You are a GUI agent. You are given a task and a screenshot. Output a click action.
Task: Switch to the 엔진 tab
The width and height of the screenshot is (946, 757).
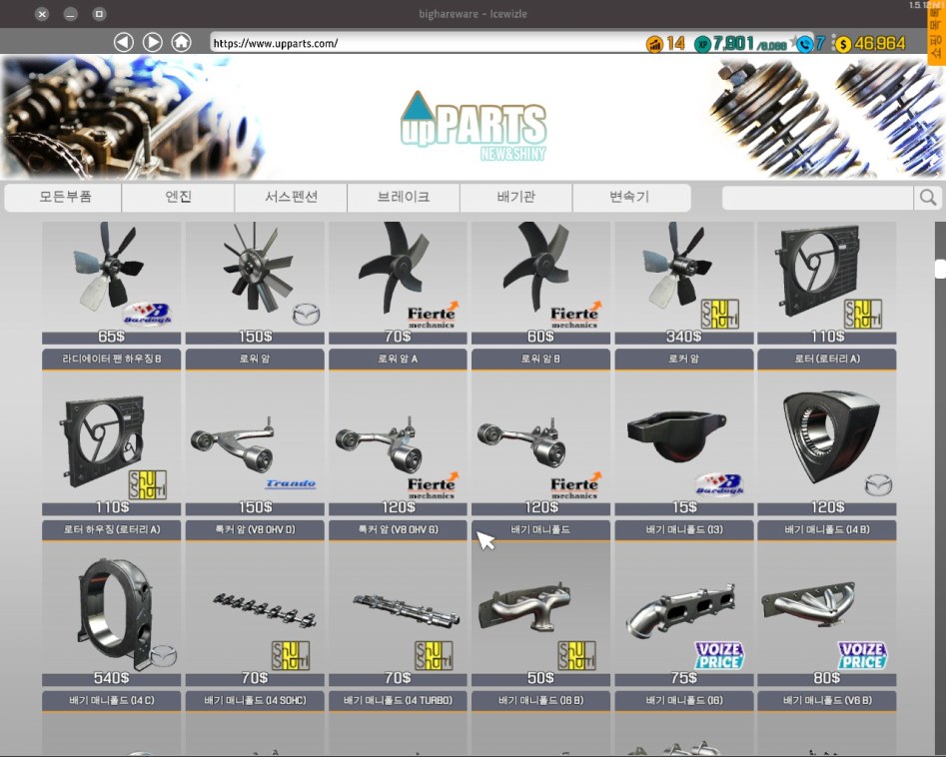(178, 198)
